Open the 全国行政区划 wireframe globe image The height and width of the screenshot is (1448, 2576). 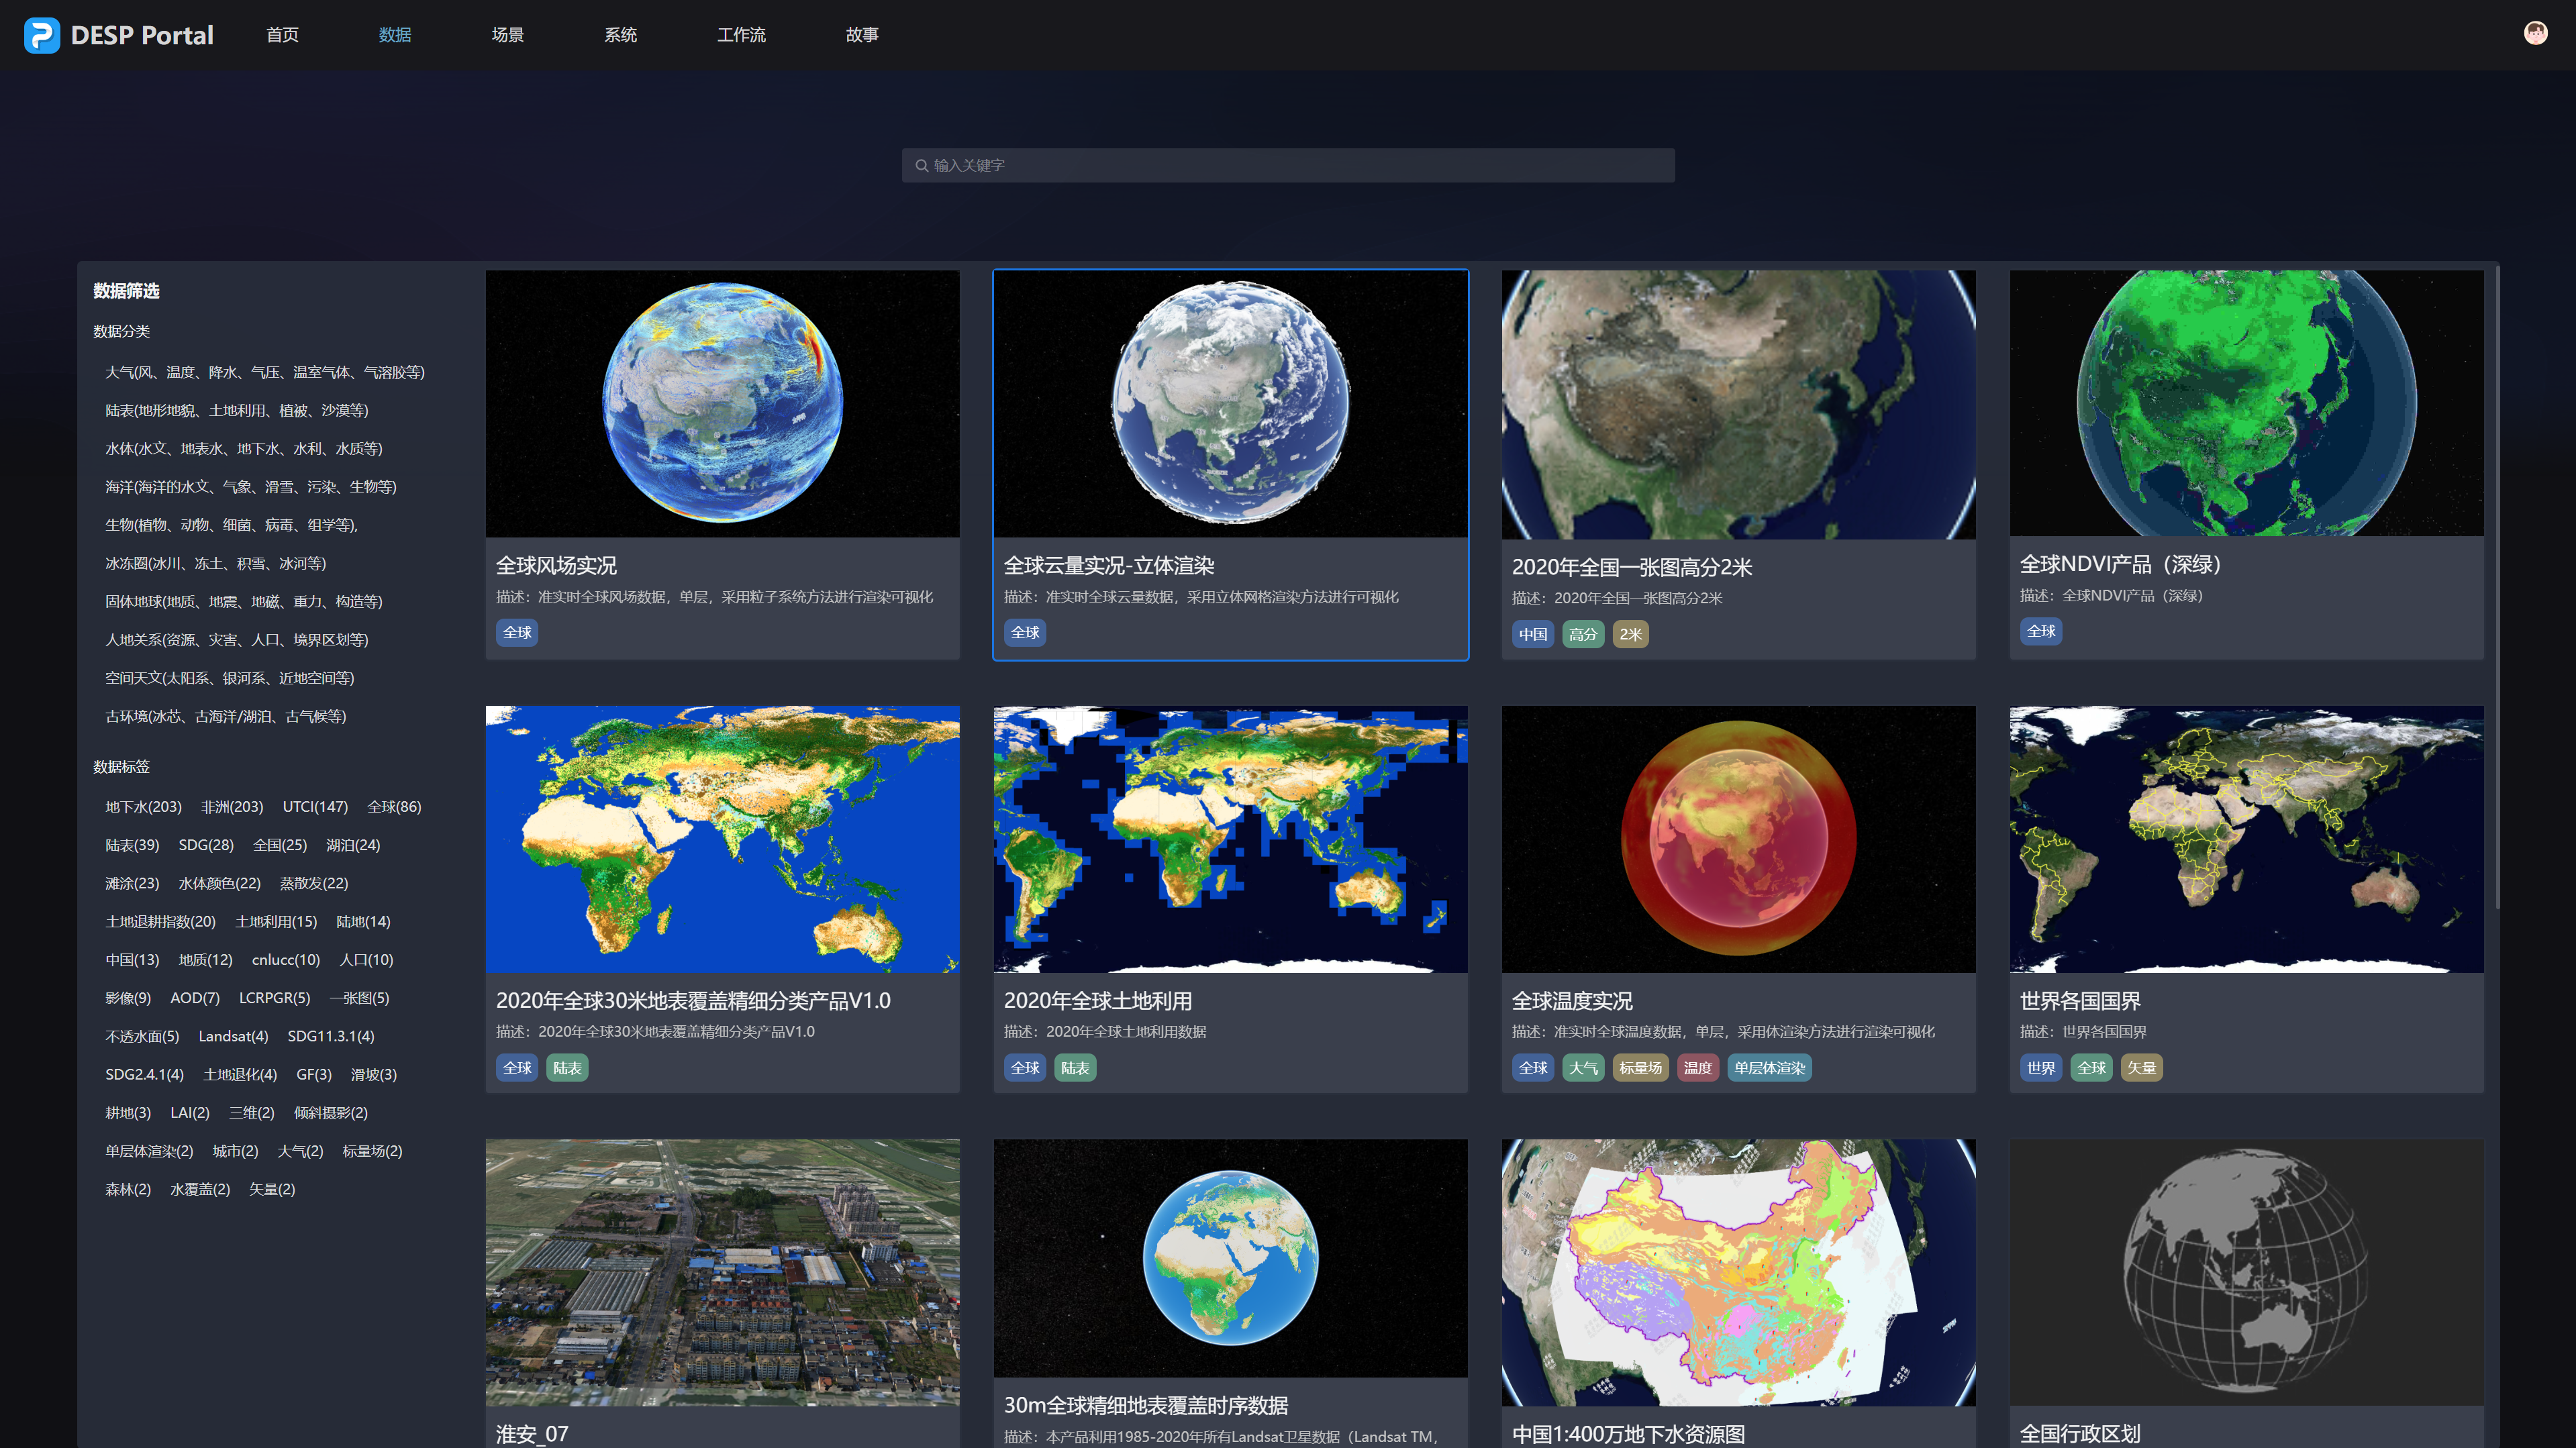2246,1271
